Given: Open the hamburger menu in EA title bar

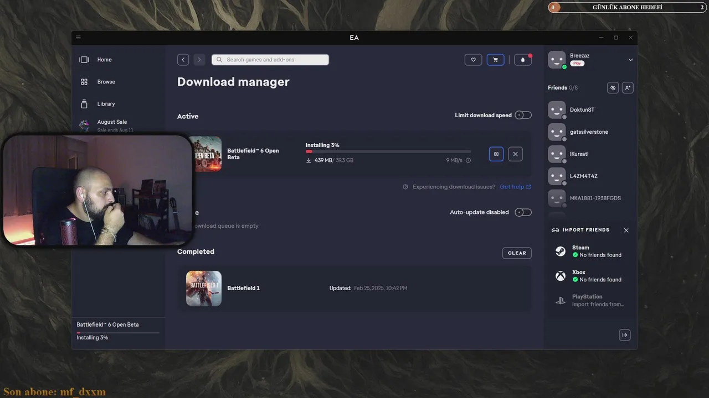Looking at the screenshot, I should [78, 38].
